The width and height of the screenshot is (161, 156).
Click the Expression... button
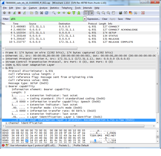(93, 19)
